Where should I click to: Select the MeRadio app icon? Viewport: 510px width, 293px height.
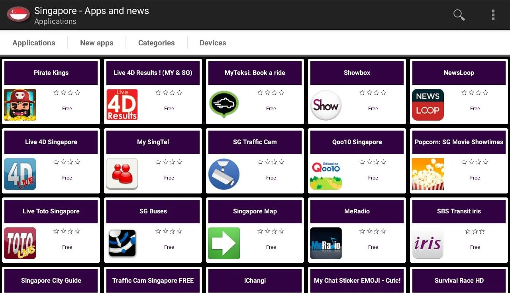point(326,243)
